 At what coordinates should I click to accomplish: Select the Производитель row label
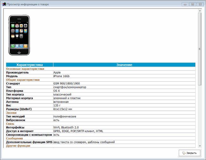pyautogui.click(x=17, y=72)
